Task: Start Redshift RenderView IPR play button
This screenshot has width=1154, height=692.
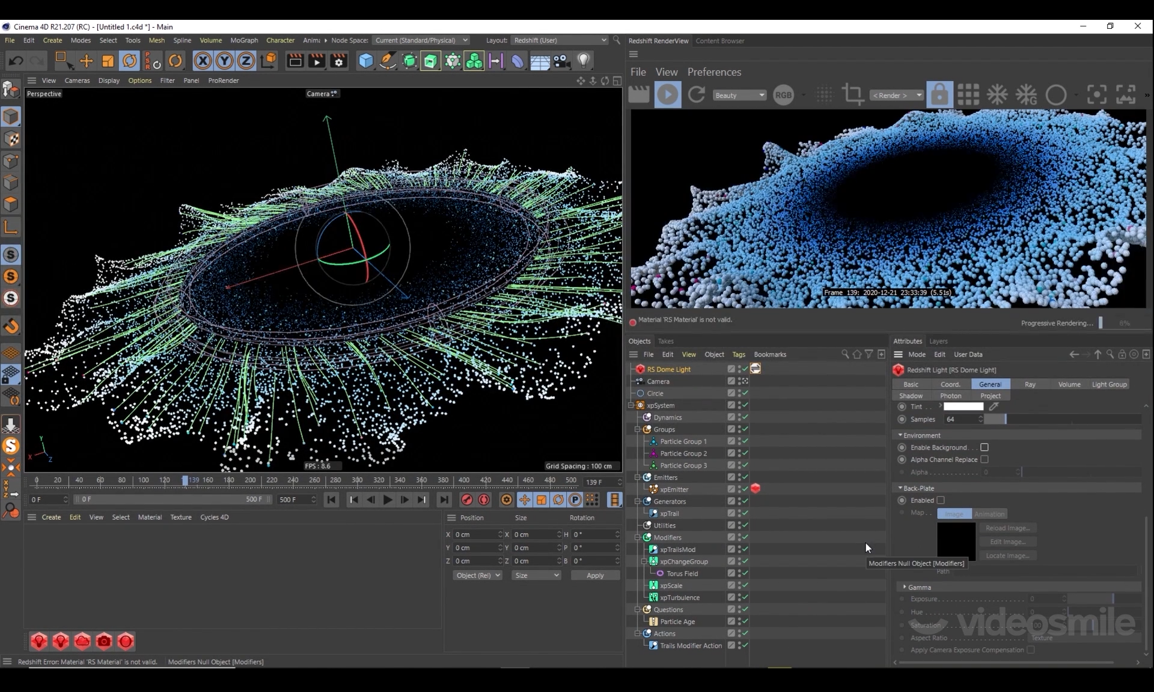Action: point(667,95)
